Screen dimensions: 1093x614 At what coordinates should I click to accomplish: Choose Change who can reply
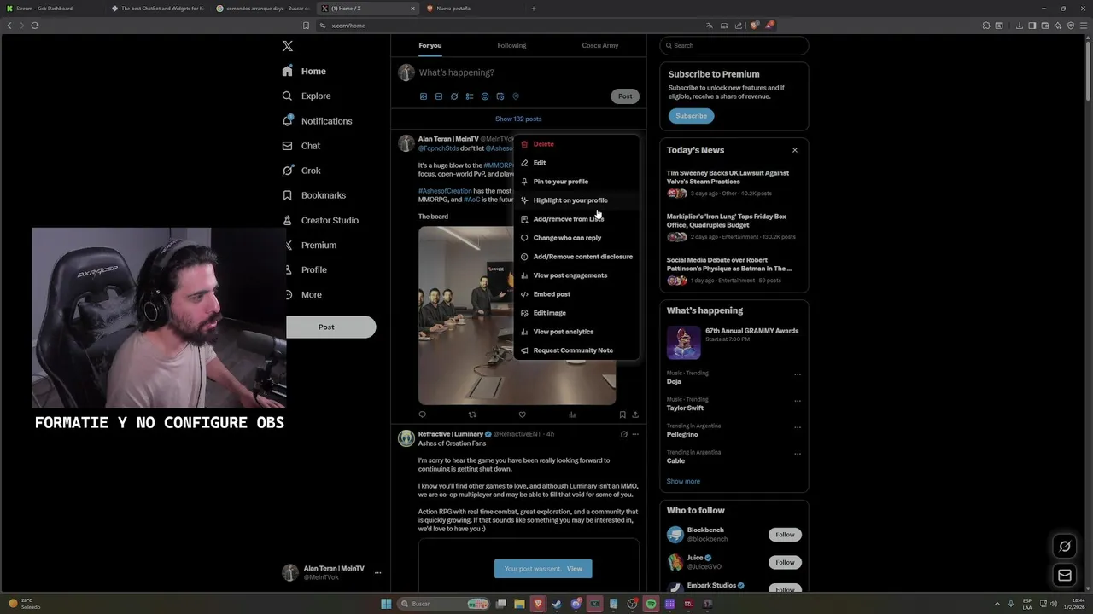tap(576, 238)
